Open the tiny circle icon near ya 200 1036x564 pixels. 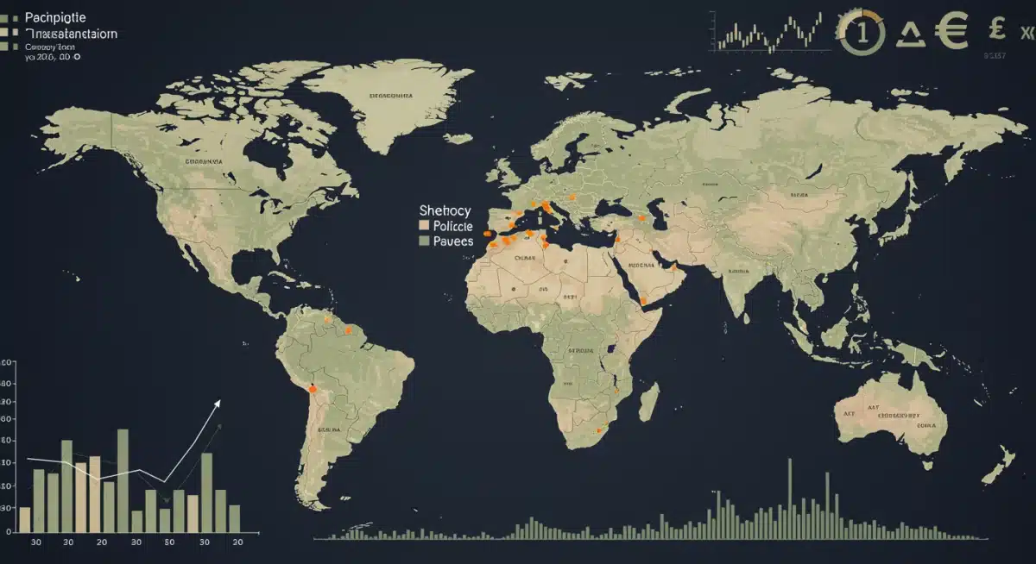[x=77, y=57]
